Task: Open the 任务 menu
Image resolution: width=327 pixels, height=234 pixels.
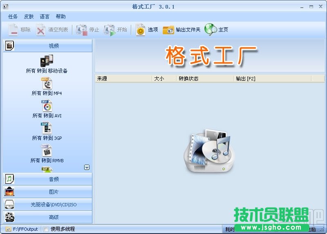Action: [13, 17]
